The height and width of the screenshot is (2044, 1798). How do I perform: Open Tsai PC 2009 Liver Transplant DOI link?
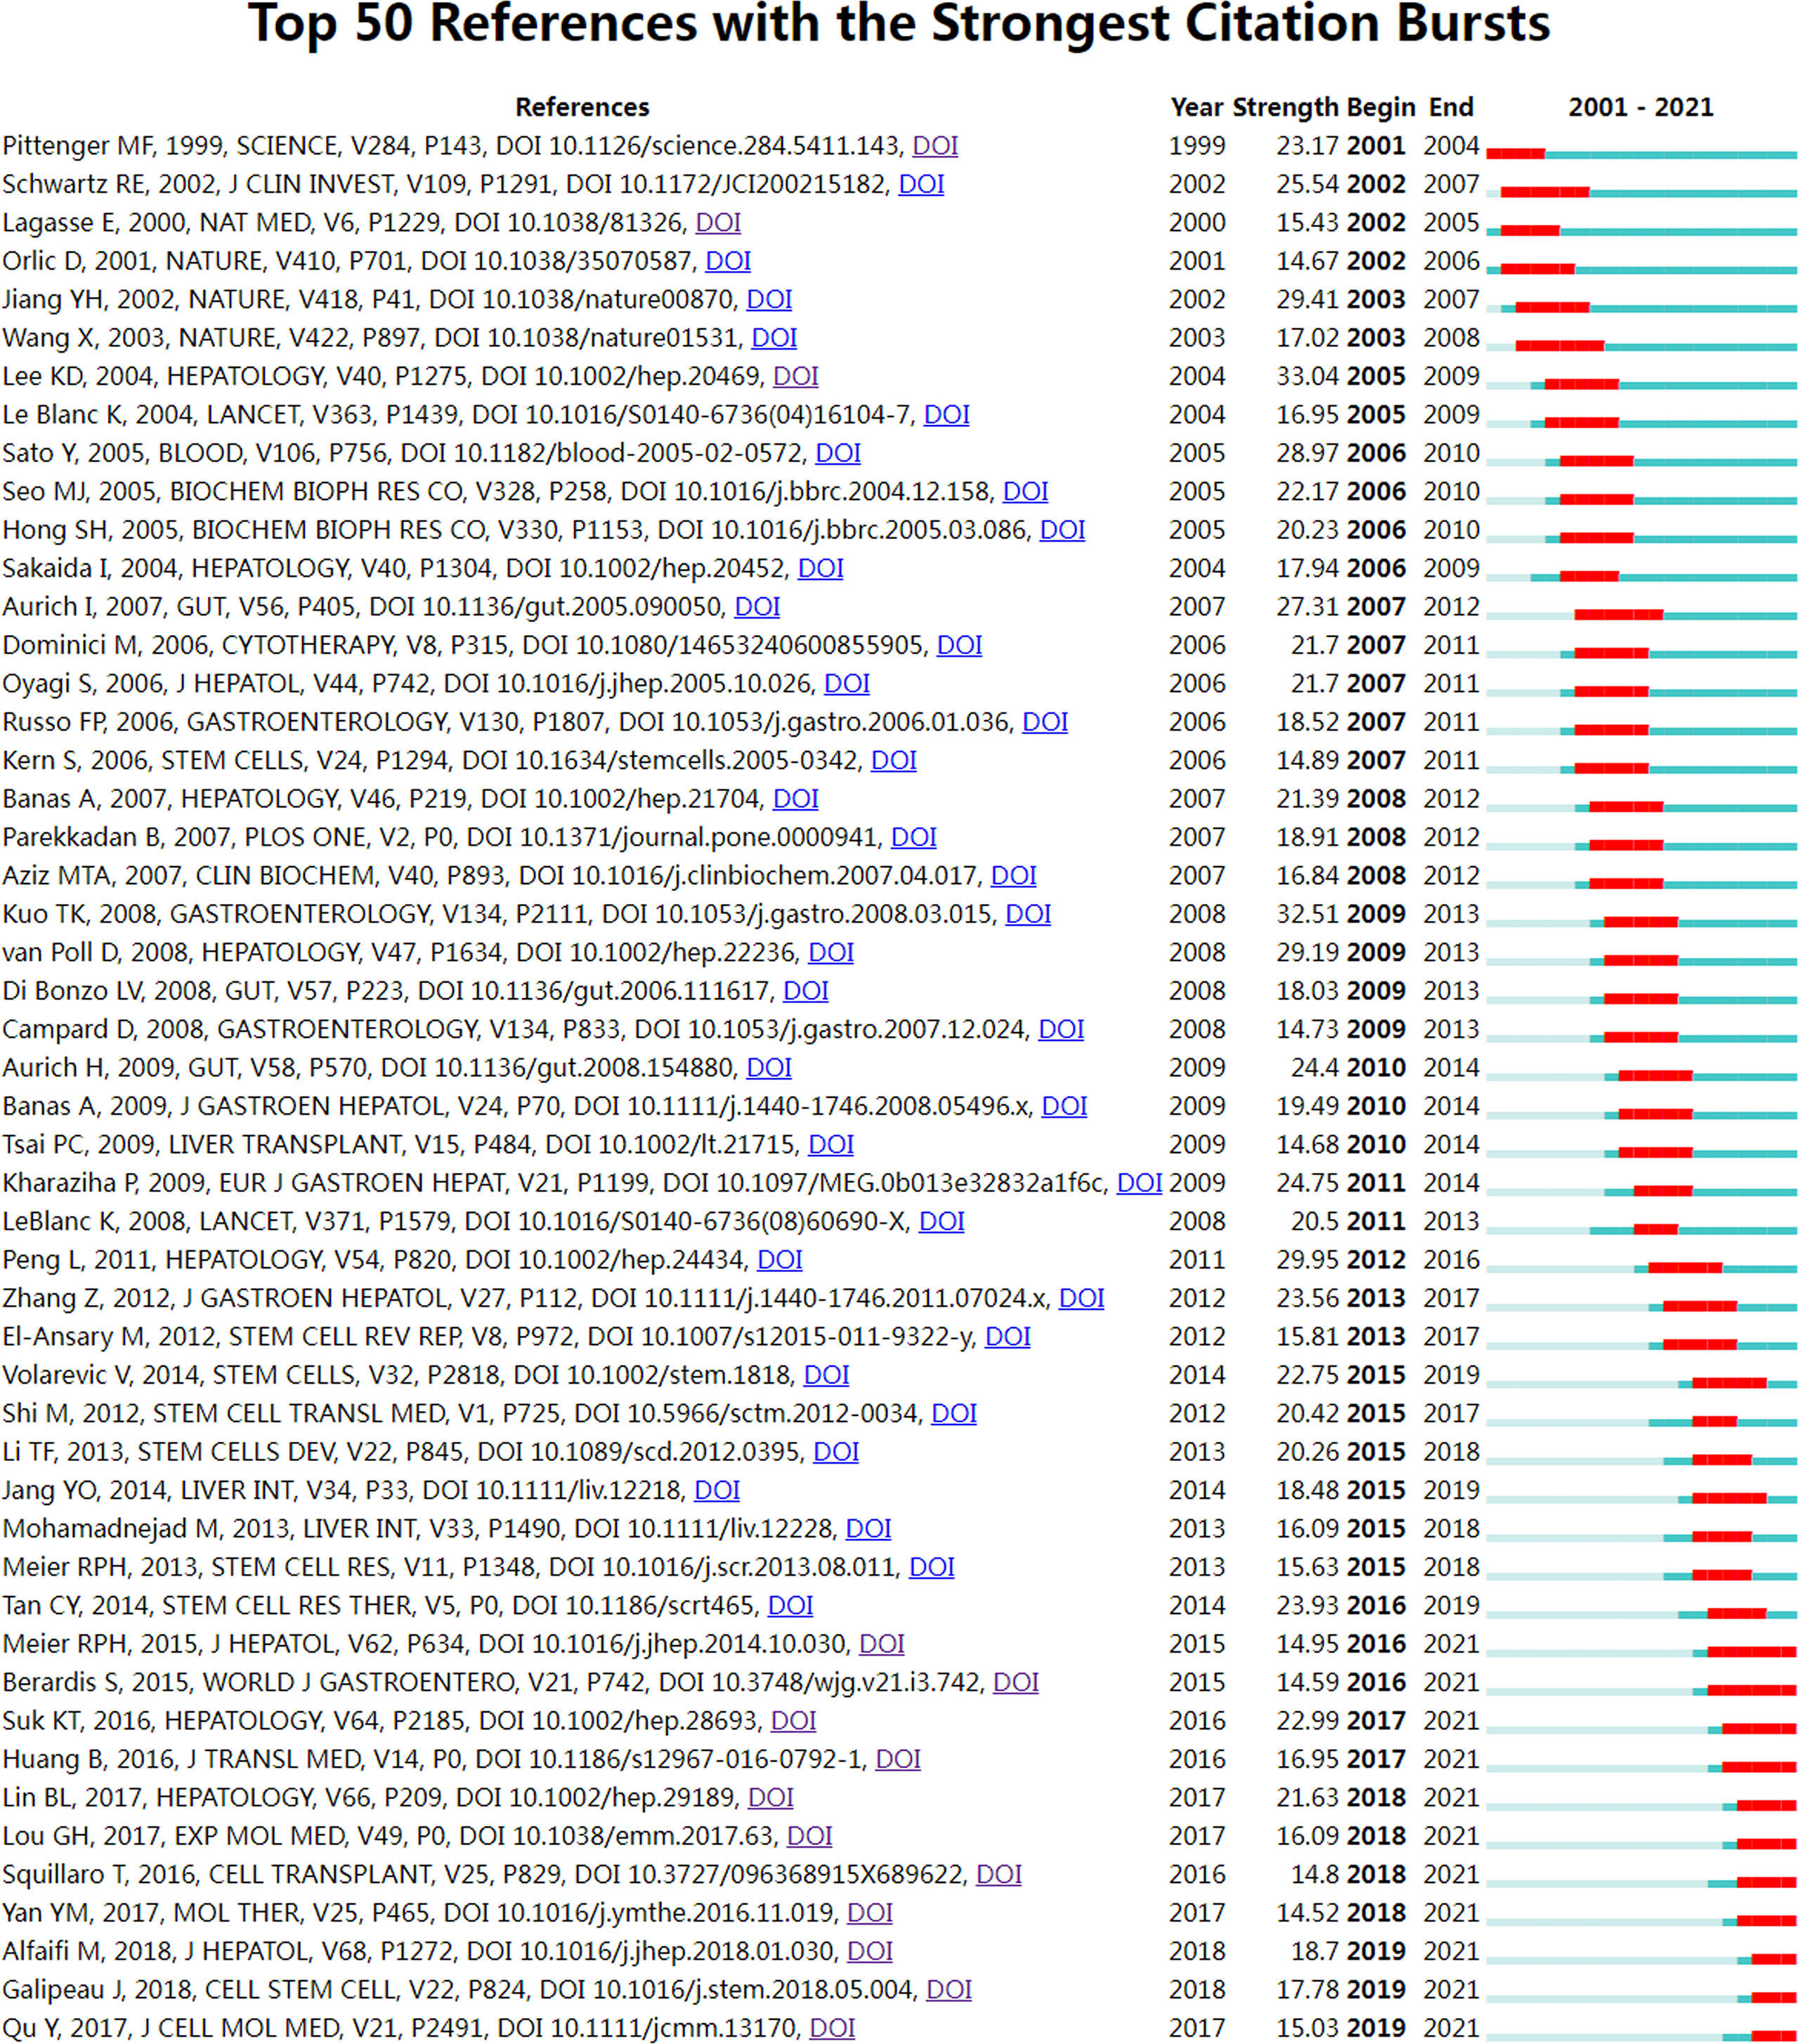pyautogui.click(x=830, y=1144)
